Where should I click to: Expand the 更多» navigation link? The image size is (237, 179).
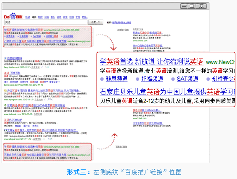click(84, 17)
